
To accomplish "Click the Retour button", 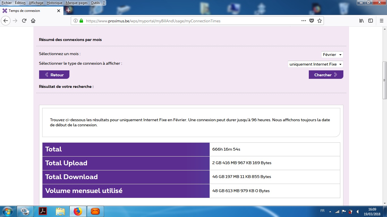I will [54, 75].
